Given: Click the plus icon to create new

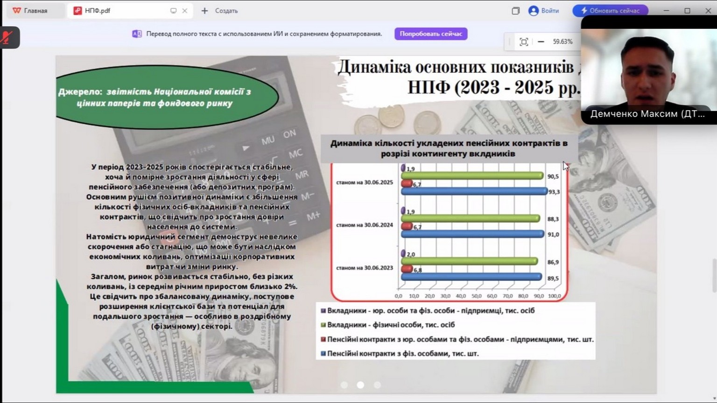Looking at the screenshot, I should 204,11.
